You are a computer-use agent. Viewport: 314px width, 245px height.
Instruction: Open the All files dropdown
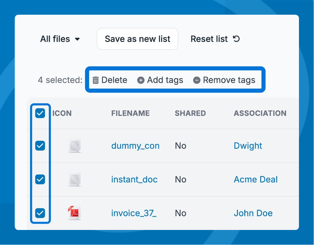pyautogui.click(x=60, y=39)
